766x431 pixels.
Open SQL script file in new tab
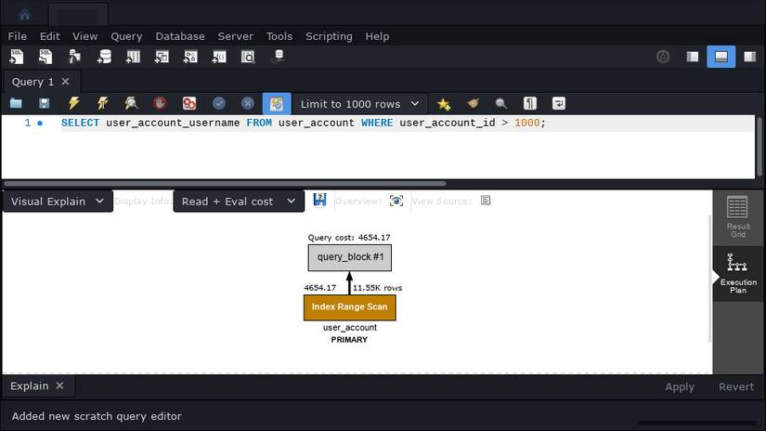[45, 57]
